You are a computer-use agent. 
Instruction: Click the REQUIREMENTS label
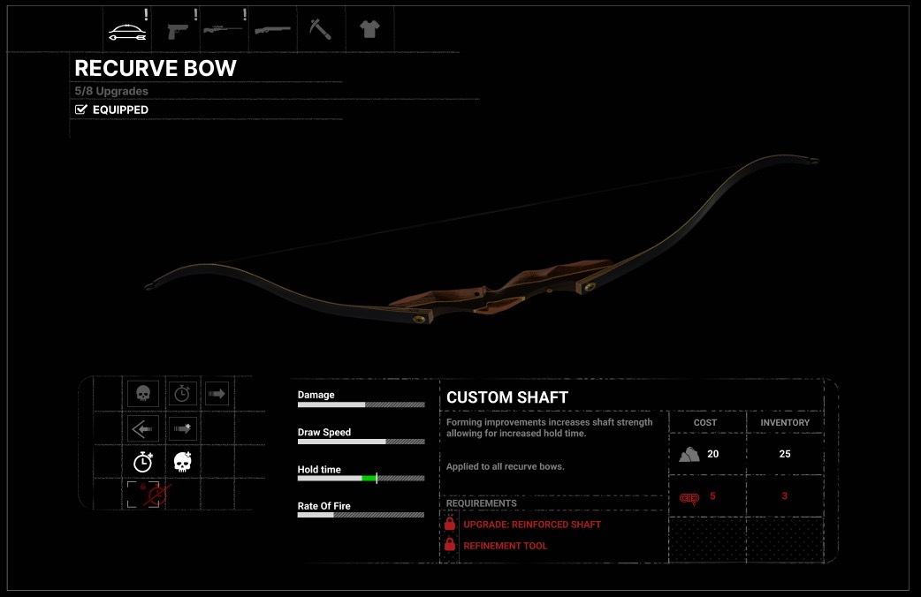click(482, 503)
